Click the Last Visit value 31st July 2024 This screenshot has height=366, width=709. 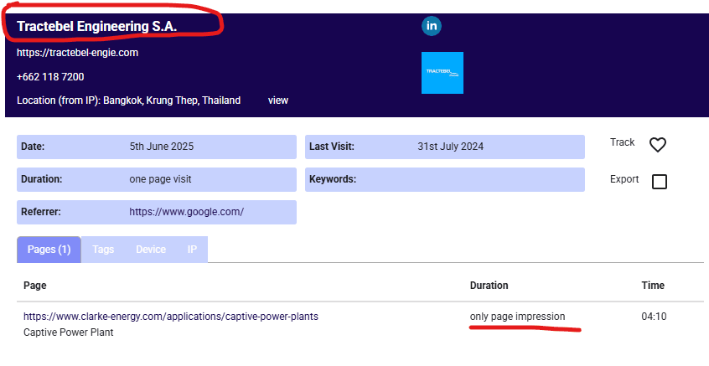450,147
